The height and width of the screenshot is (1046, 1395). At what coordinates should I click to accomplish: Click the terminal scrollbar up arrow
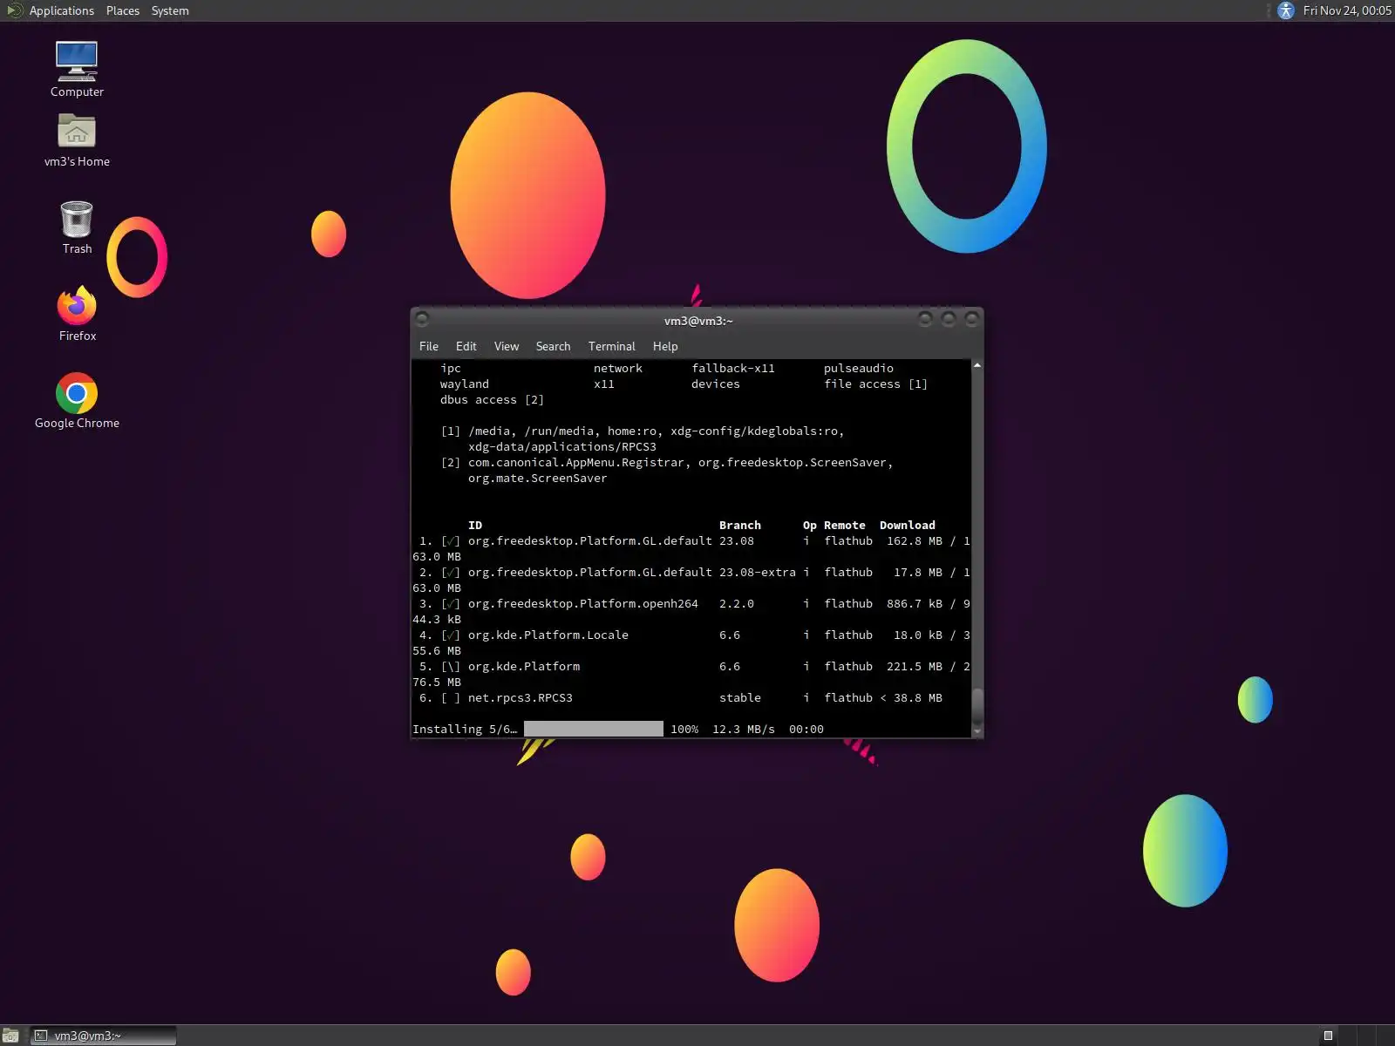coord(977,365)
